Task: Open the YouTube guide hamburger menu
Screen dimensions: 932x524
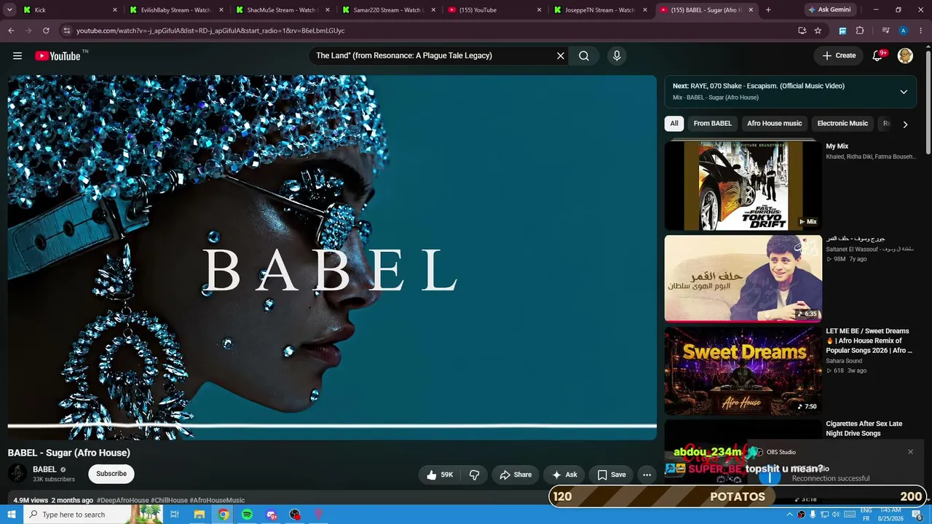Action: (17, 56)
